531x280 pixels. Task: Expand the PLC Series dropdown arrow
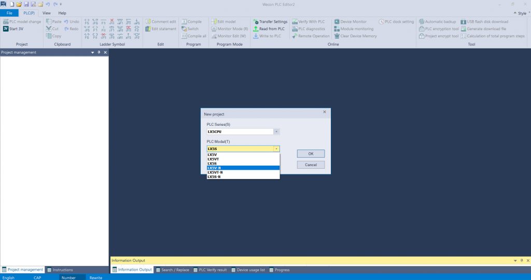276,131
